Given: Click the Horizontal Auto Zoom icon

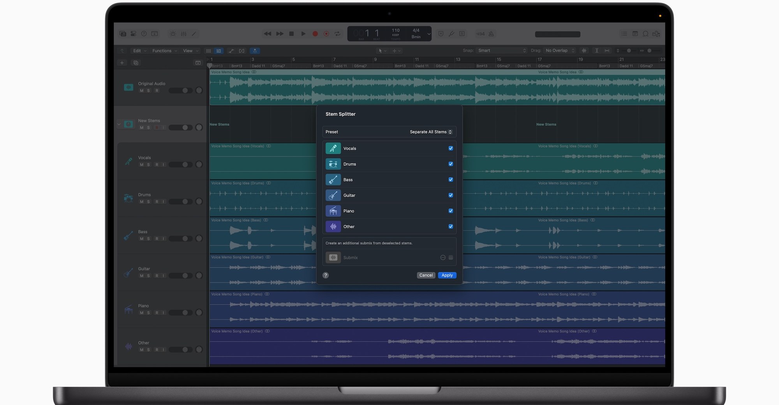Looking at the screenshot, I should 607,51.
